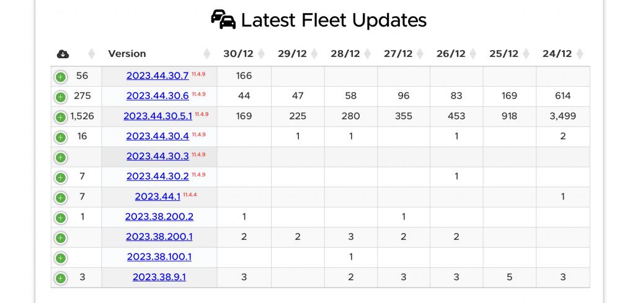Click green plus icon beside 2023.44.1
Screen dimensions: 635x303
pos(60,198)
